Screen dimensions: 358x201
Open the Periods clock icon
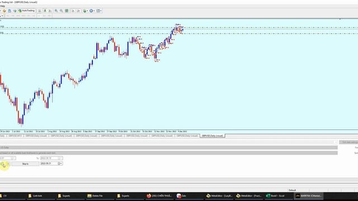91,11
